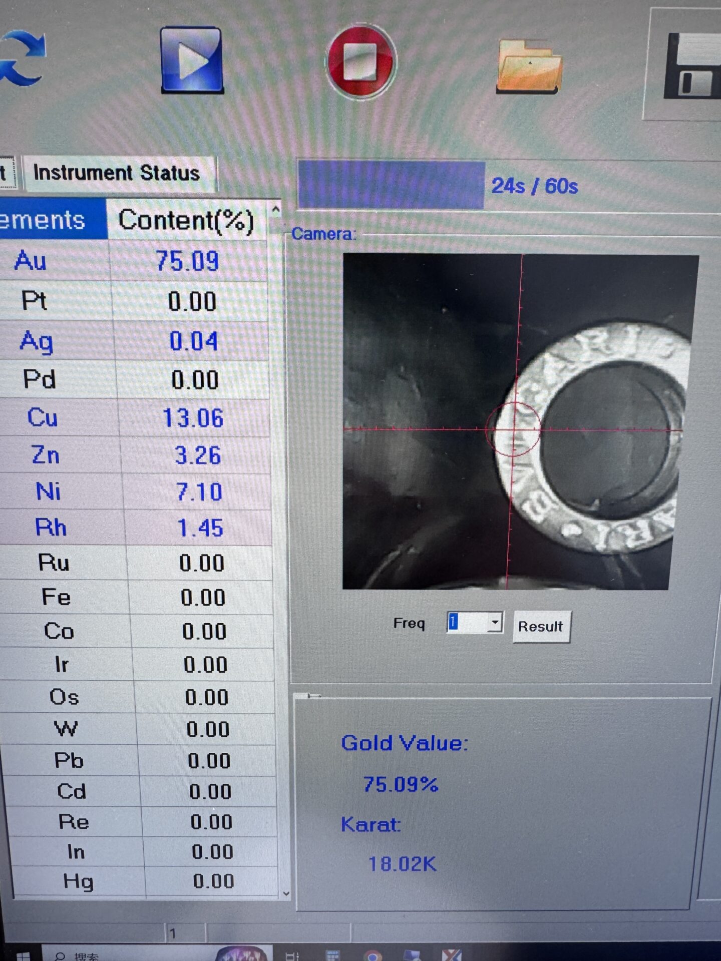Select the Ni element row
Viewport: 721px width, 961px height.
136,492
